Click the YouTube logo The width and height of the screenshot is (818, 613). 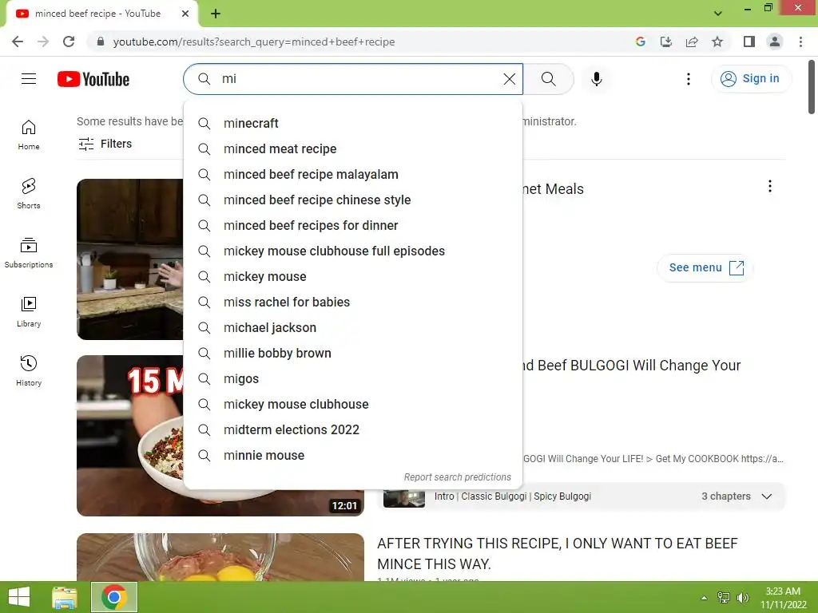[x=93, y=79]
